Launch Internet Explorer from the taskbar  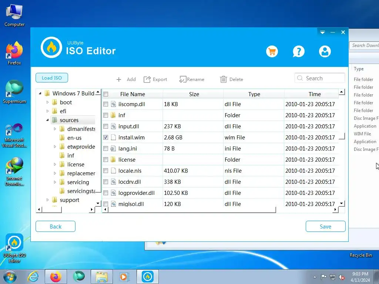(33, 277)
